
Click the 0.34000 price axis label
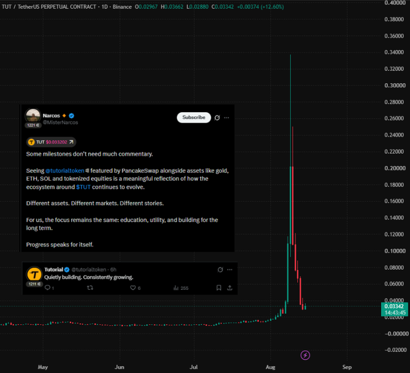point(394,52)
